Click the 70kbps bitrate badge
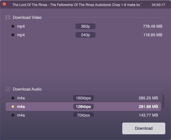Screen dimensions: 171x140 pos(84,115)
